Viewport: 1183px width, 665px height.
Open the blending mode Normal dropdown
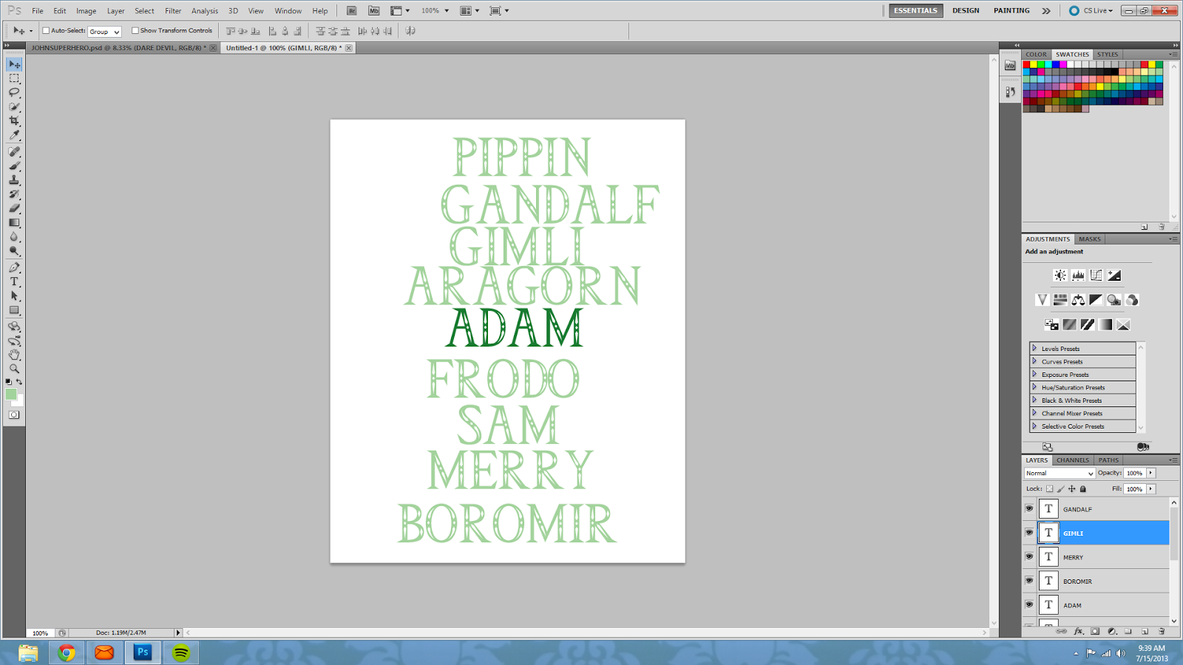(1060, 473)
